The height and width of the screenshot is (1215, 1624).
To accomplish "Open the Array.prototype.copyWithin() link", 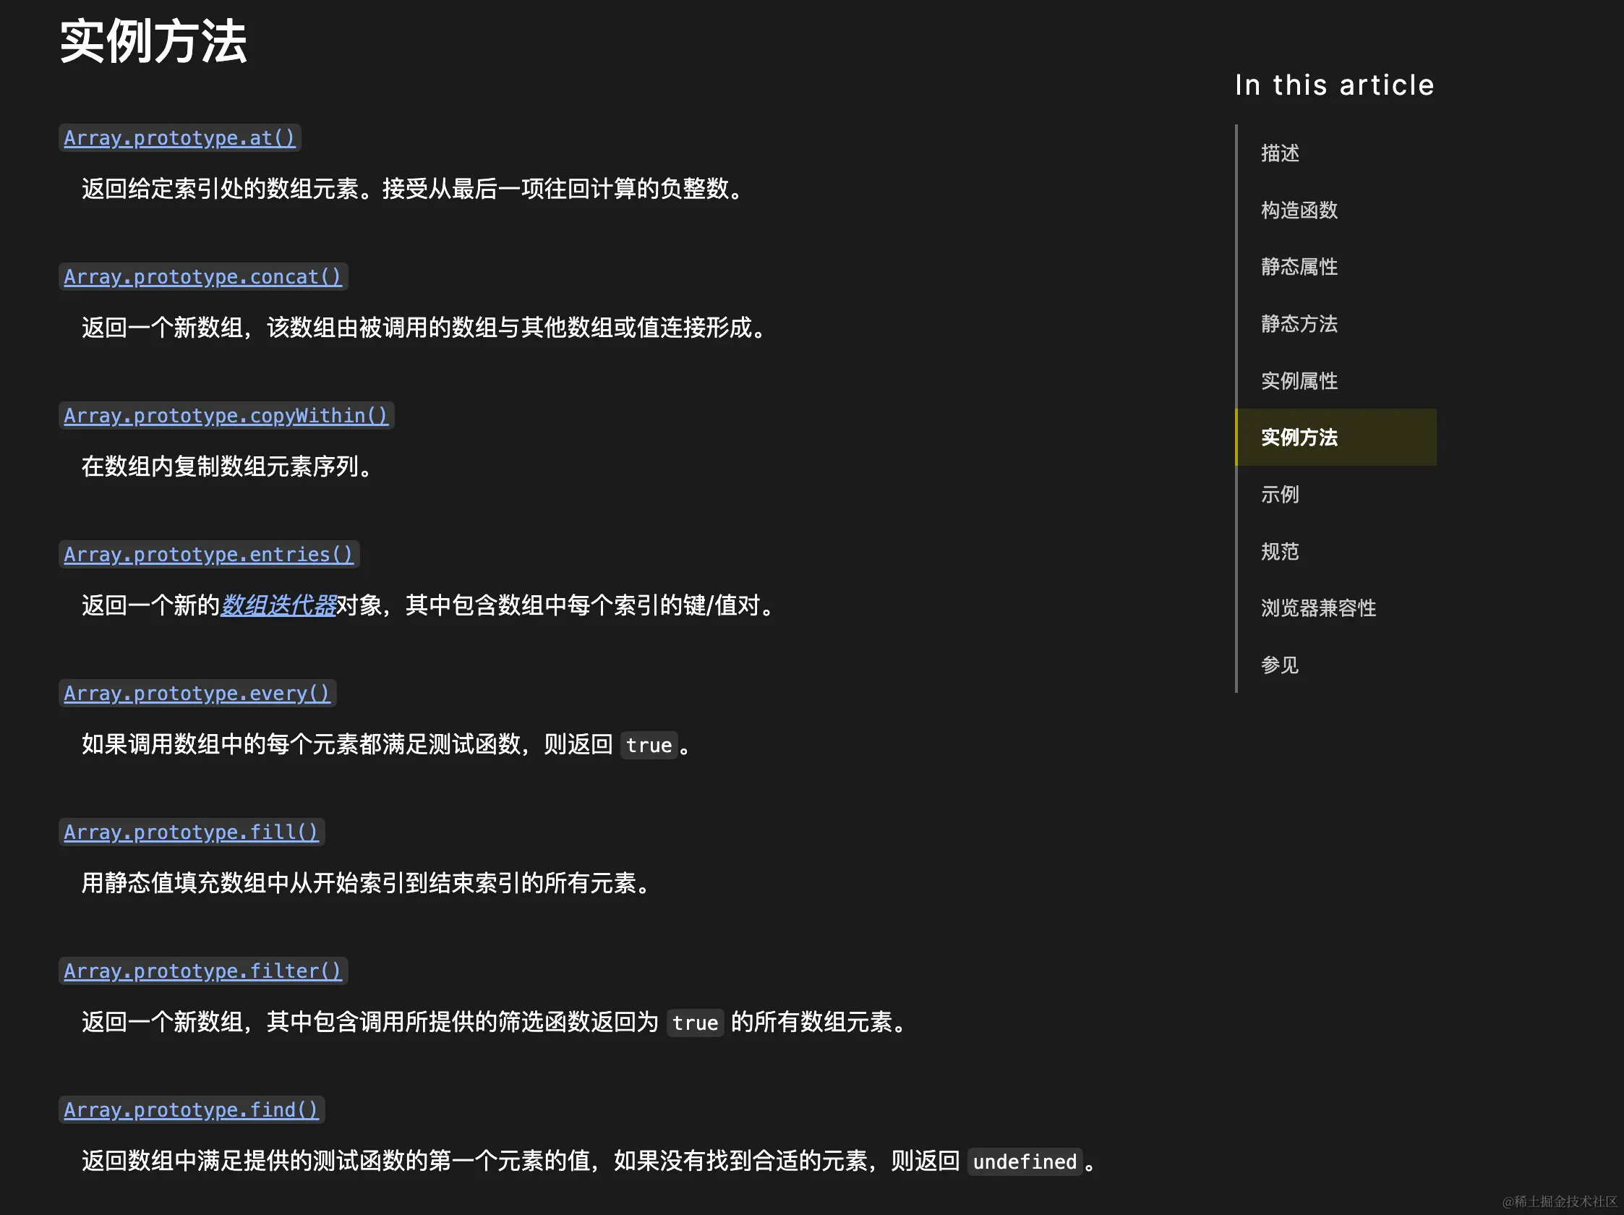I will point(226,416).
